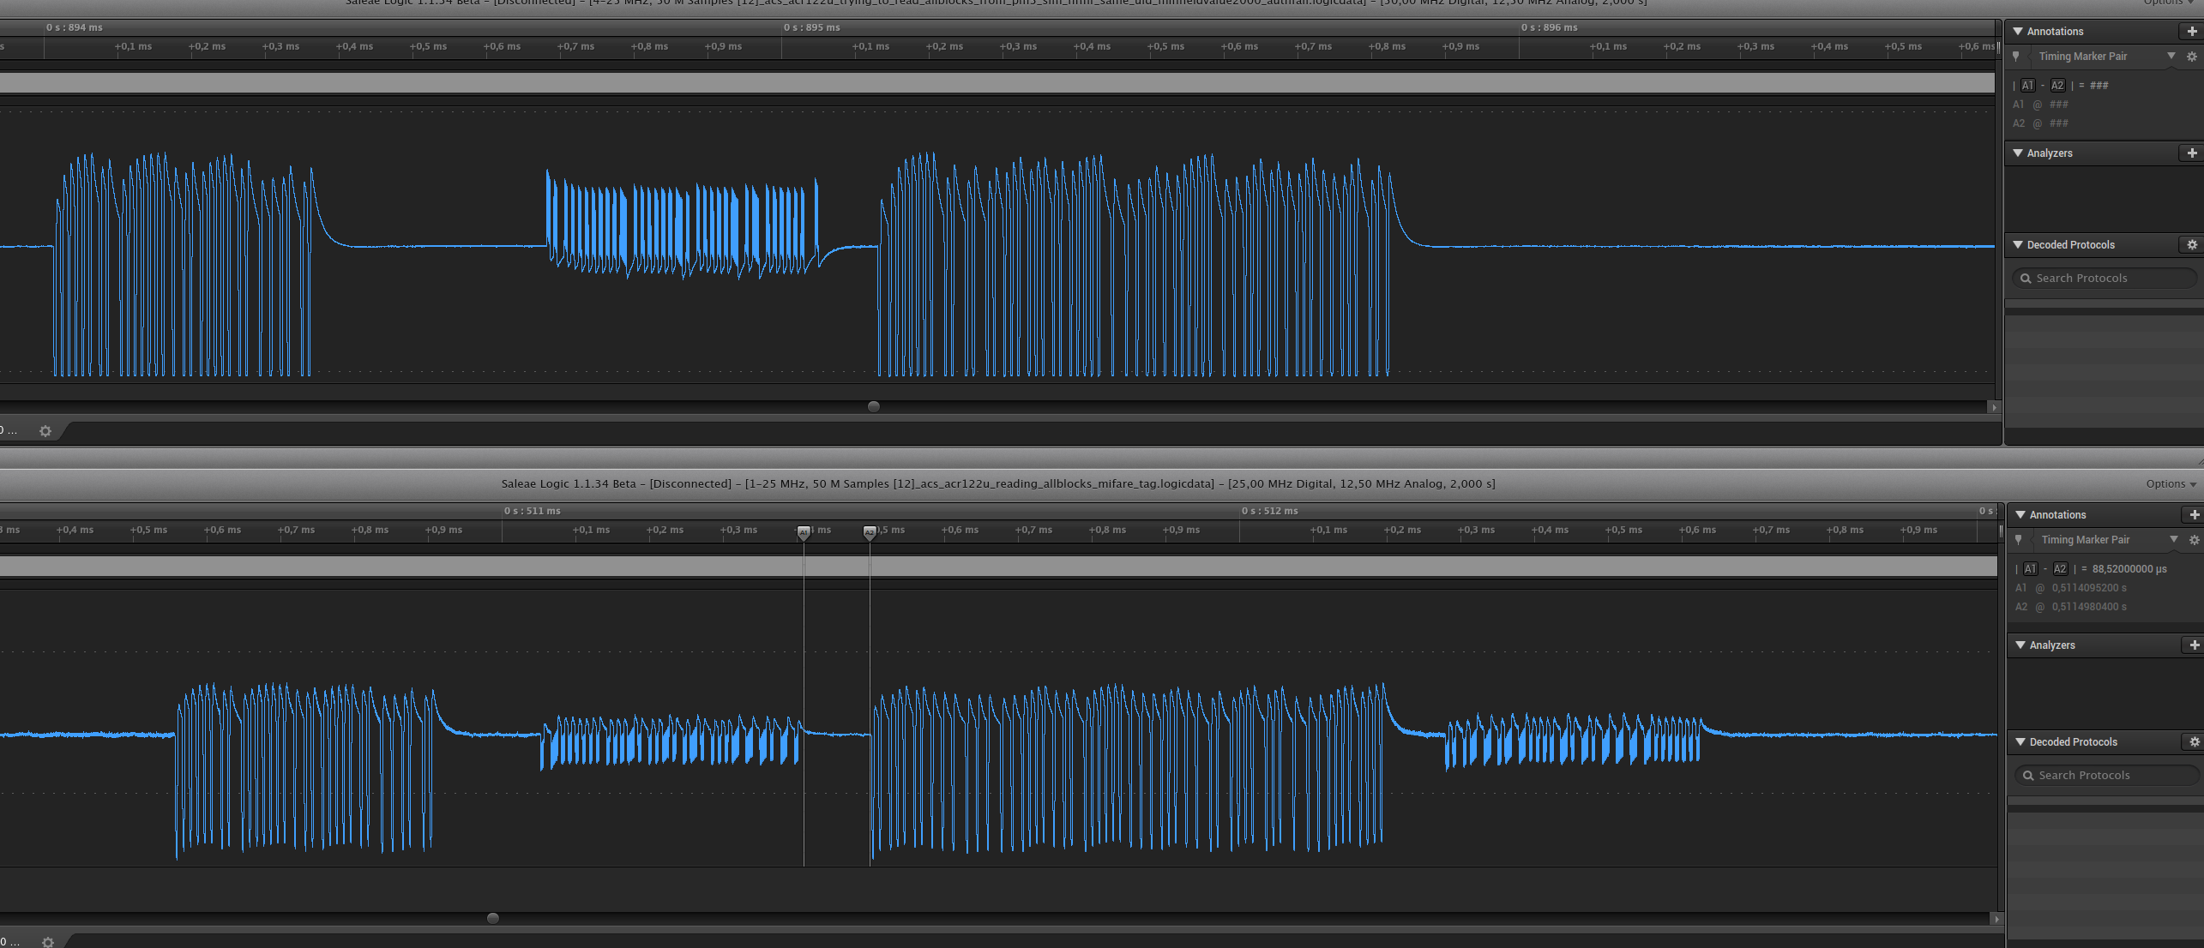Select the A2 timing marker on bottom timeline
The height and width of the screenshot is (948, 2204).
coord(870,532)
